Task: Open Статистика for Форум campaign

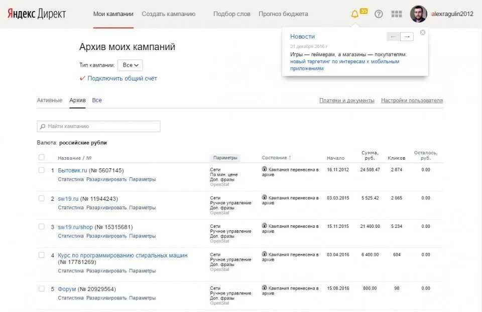Action: [x=71, y=298]
